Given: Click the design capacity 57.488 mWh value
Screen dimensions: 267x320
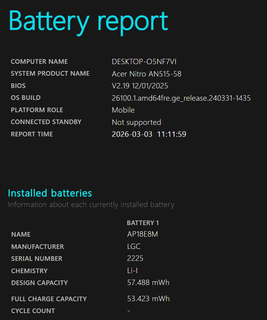Looking at the screenshot, I should coord(148,283).
